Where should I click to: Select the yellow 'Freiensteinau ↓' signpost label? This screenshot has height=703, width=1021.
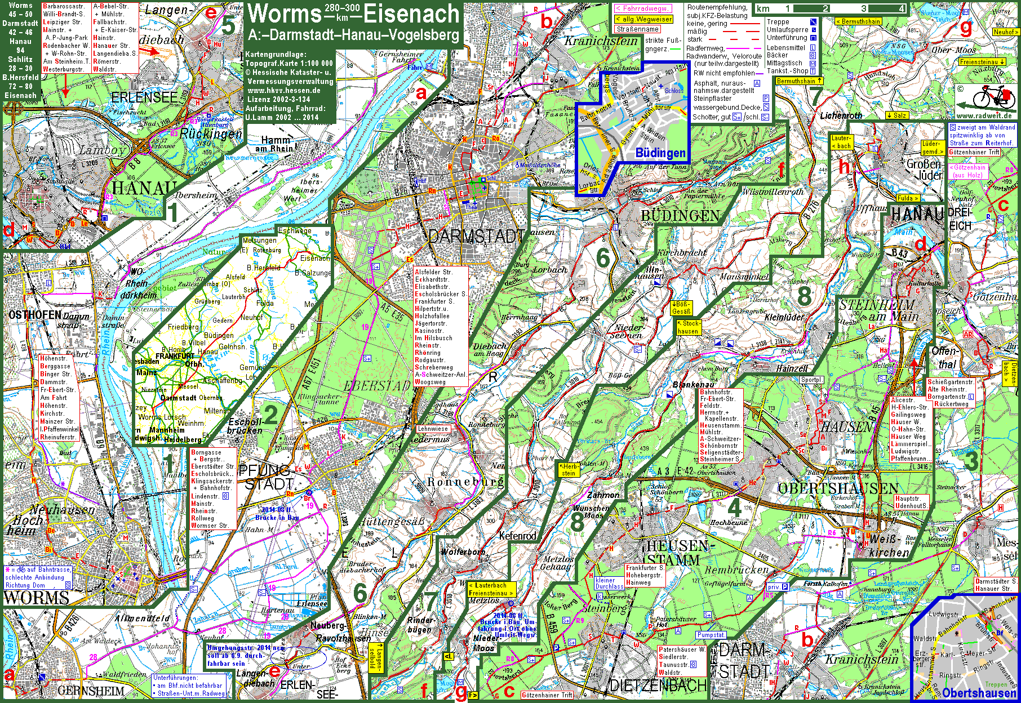pyautogui.click(x=982, y=62)
